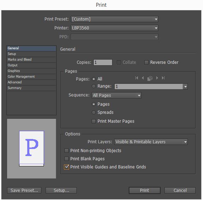This screenshot has height=200, width=203.
Task: Choose the Spreads radio option
Action: tap(94, 112)
